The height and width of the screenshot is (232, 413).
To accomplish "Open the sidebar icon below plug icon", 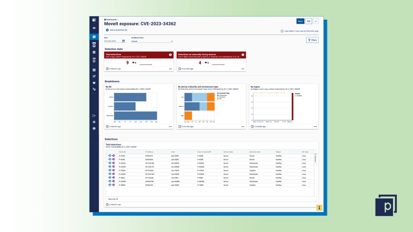I will click(x=94, y=89).
